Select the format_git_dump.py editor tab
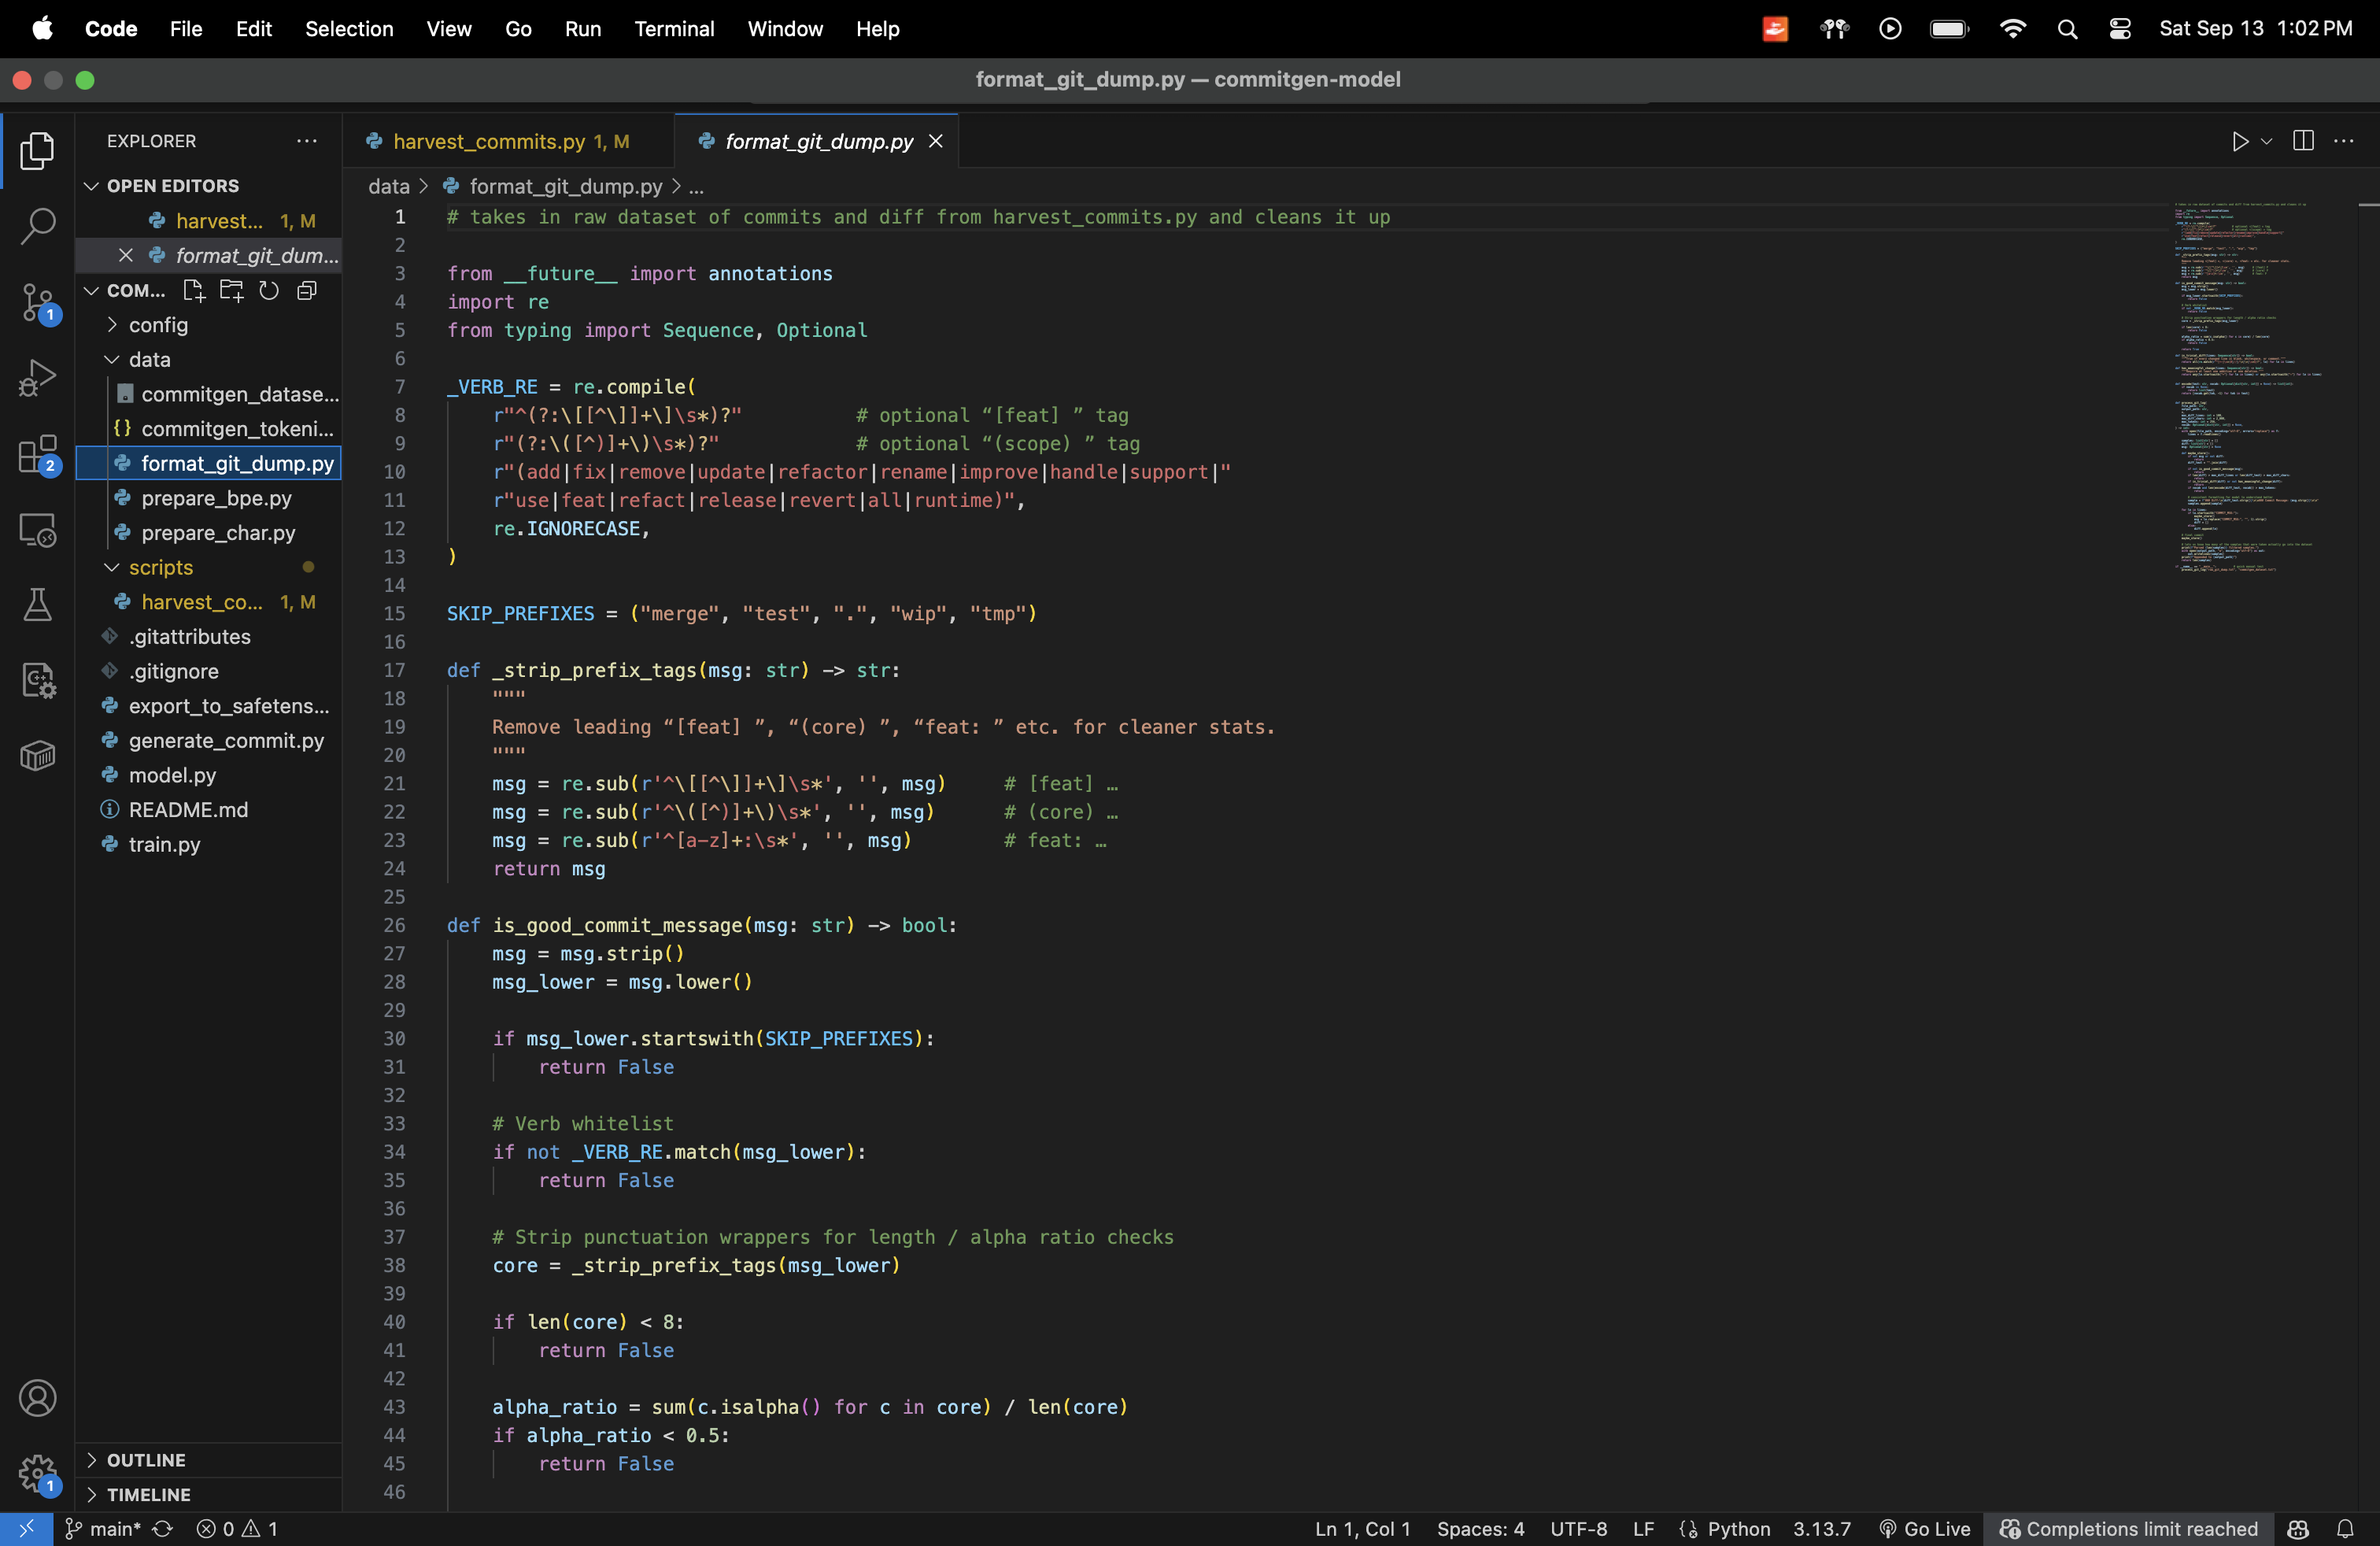The height and width of the screenshot is (1546, 2380). coord(816,141)
